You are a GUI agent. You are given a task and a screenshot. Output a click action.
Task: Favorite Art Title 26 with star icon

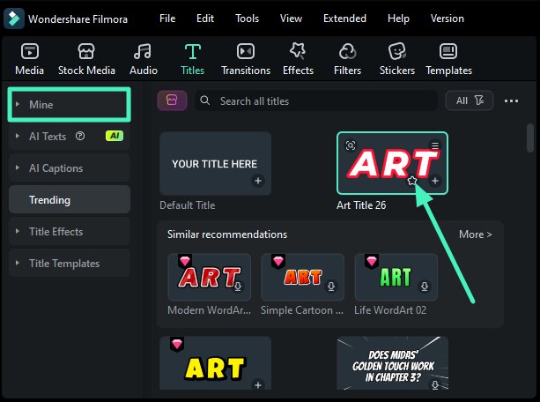pos(412,181)
